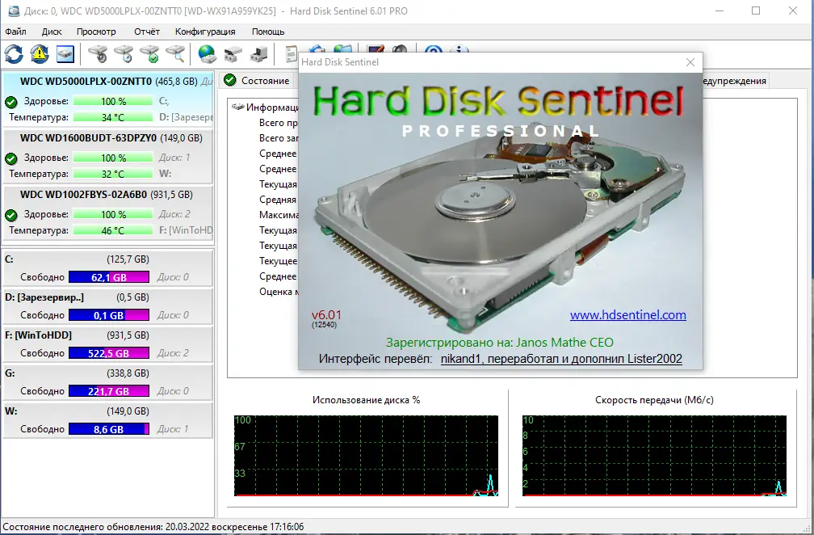The image size is (814, 535).
Task: Select the disk with clock toolbar icon
Action: point(124,53)
